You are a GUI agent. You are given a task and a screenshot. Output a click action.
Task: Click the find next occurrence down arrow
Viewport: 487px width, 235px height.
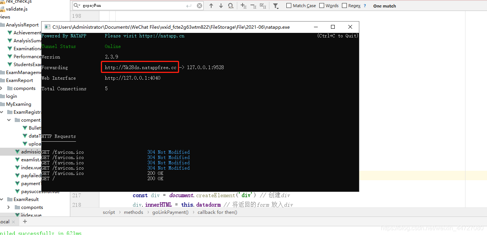coord(220,6)
